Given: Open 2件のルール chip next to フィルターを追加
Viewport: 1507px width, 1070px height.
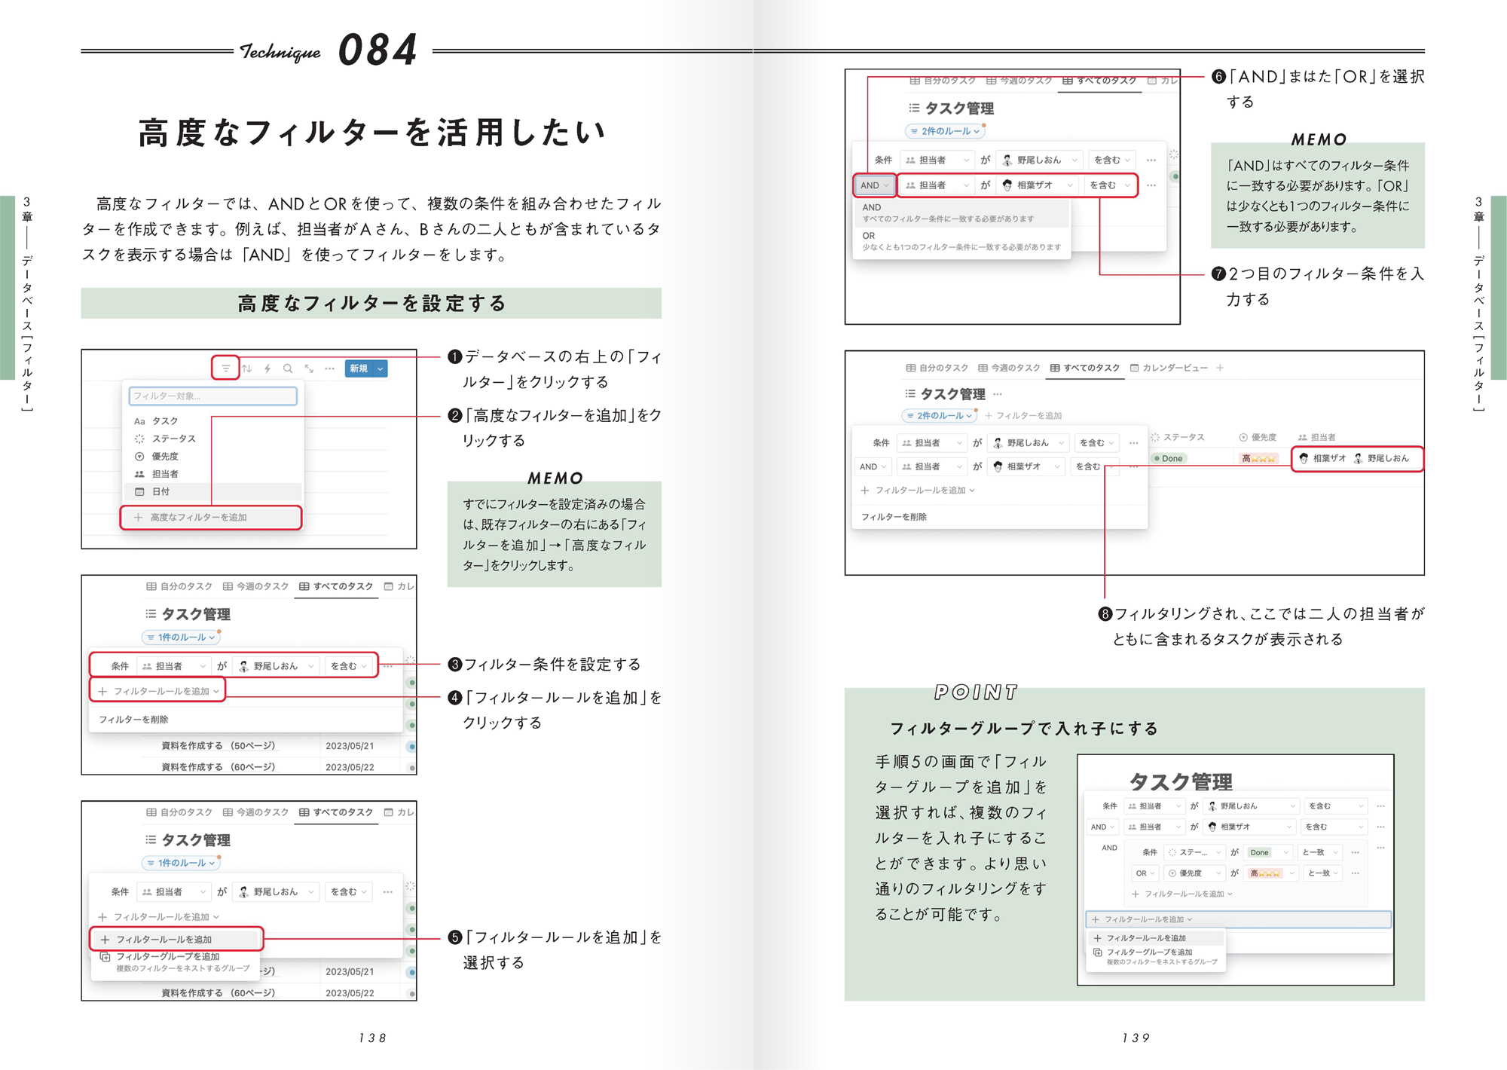Looking at the screenshot, I should [x=939, y=415].
